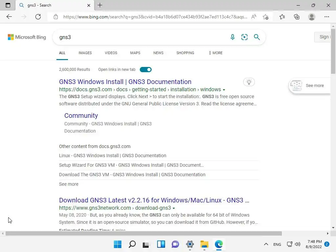This screenshot has height=252, width=336.
Task: Add this page to favorites
Action: coord(266,17)
